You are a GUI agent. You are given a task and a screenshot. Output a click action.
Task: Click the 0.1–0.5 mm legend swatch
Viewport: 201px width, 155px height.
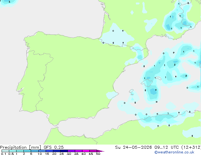(x=5, y=151)
